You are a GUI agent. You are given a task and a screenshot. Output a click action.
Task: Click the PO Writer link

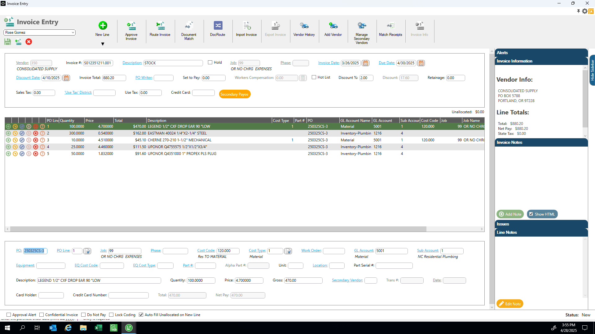[144, 78]
